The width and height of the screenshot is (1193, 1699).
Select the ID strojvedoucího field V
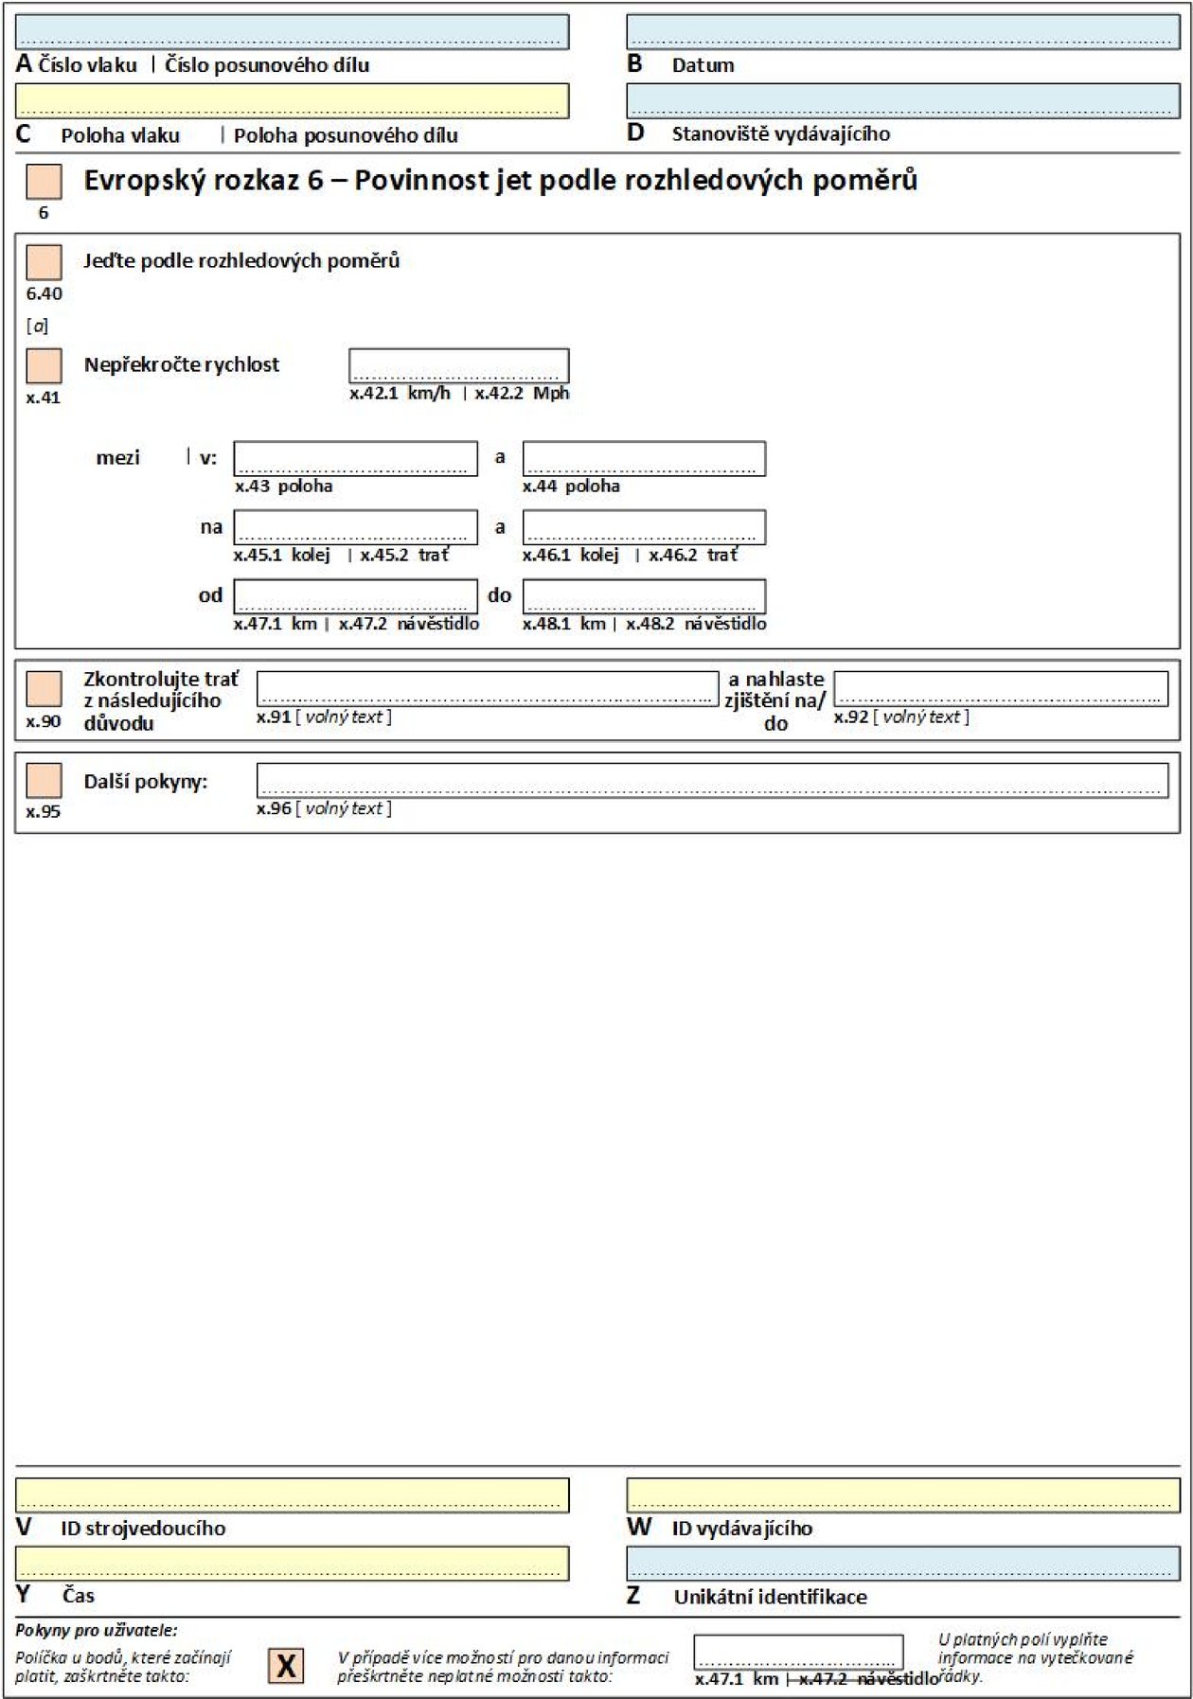pos(292,1495)
